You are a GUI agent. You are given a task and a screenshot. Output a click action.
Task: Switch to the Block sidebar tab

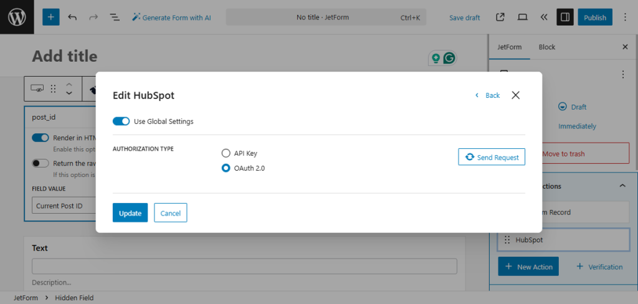(547, 47)
